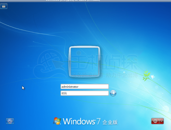Submit login with the arrow button
Screen dimensions: 171x130
[113, 93]
